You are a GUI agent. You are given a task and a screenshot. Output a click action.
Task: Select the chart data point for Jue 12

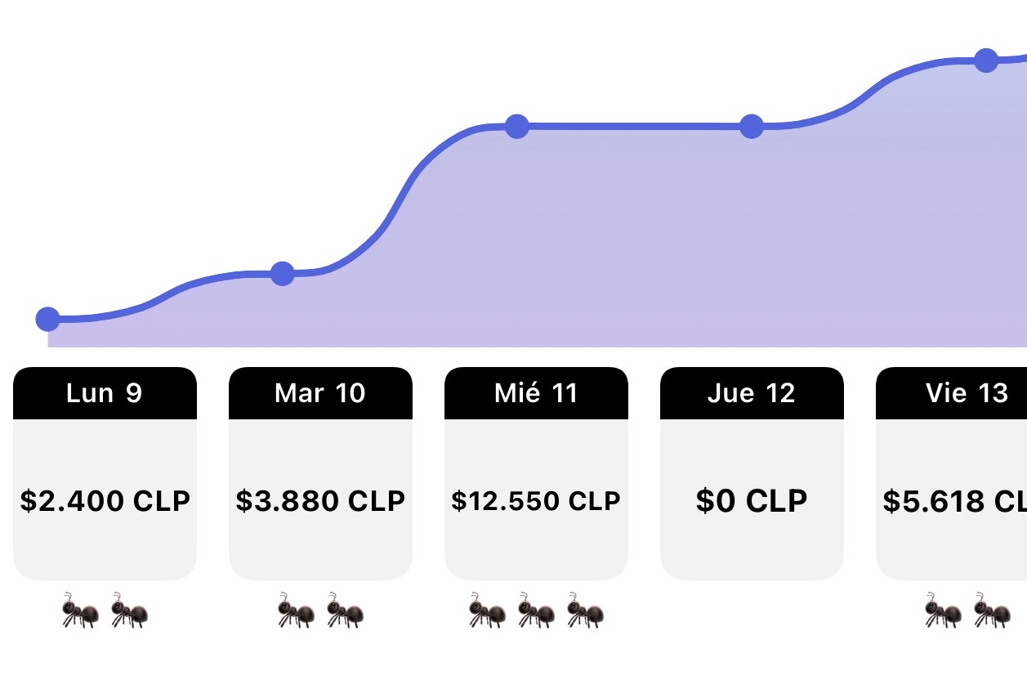[752, 127]
